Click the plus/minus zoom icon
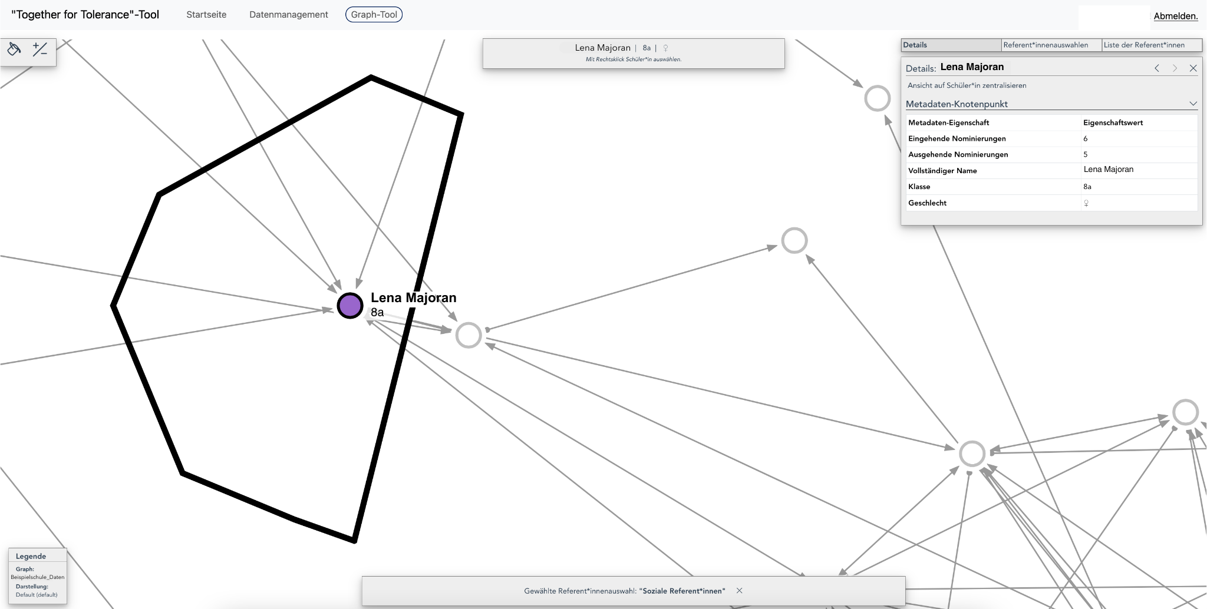Screen dimensions: 1207x609 (x=40, y=49)
